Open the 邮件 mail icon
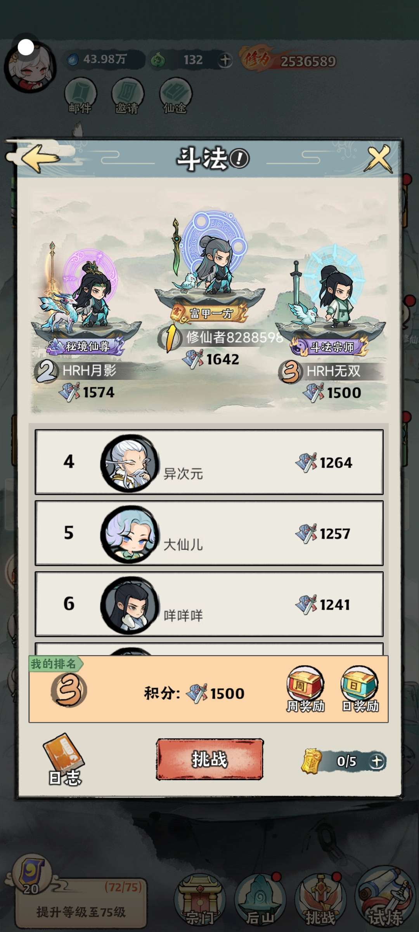This screenshot has width=419, height=932. (x=80, y=96)
